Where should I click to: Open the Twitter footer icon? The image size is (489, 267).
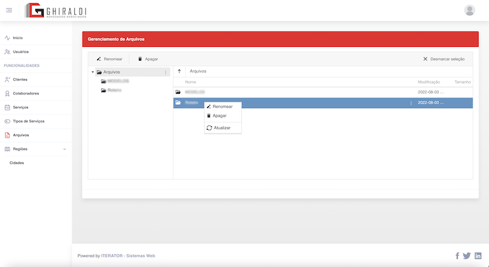coord(467,256)
